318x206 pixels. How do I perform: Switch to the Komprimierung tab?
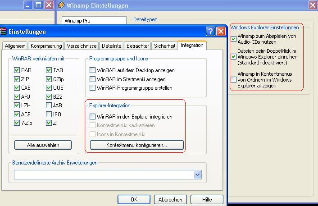tap(46, 46)
